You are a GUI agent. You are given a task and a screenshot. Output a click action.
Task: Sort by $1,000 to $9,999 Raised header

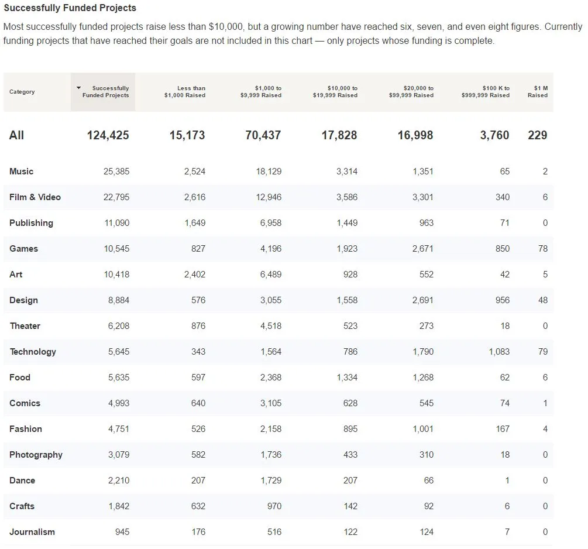tap(260, 92)
